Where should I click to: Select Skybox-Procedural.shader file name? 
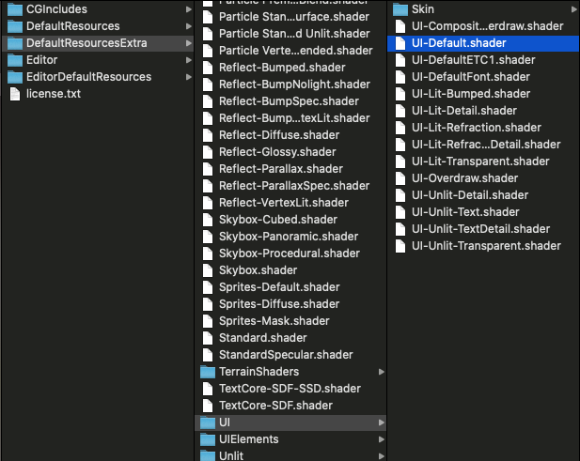click(x=290, y=254)
